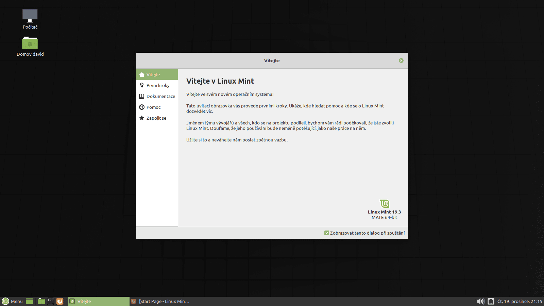The width and height of the screenshot is (544, 306).
Task: Open the file manager in the taskbar
Action: tap(41, 301)
